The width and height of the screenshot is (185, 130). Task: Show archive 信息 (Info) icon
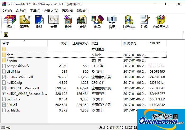[x=112, y=21]
